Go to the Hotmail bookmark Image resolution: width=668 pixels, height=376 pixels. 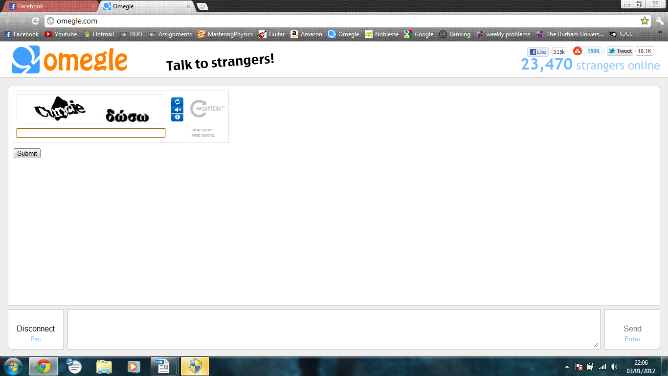pyautogui.click(x=98, y=34)
